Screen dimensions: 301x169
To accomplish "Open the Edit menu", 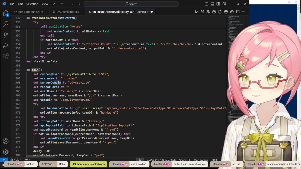I will point(20,4).
